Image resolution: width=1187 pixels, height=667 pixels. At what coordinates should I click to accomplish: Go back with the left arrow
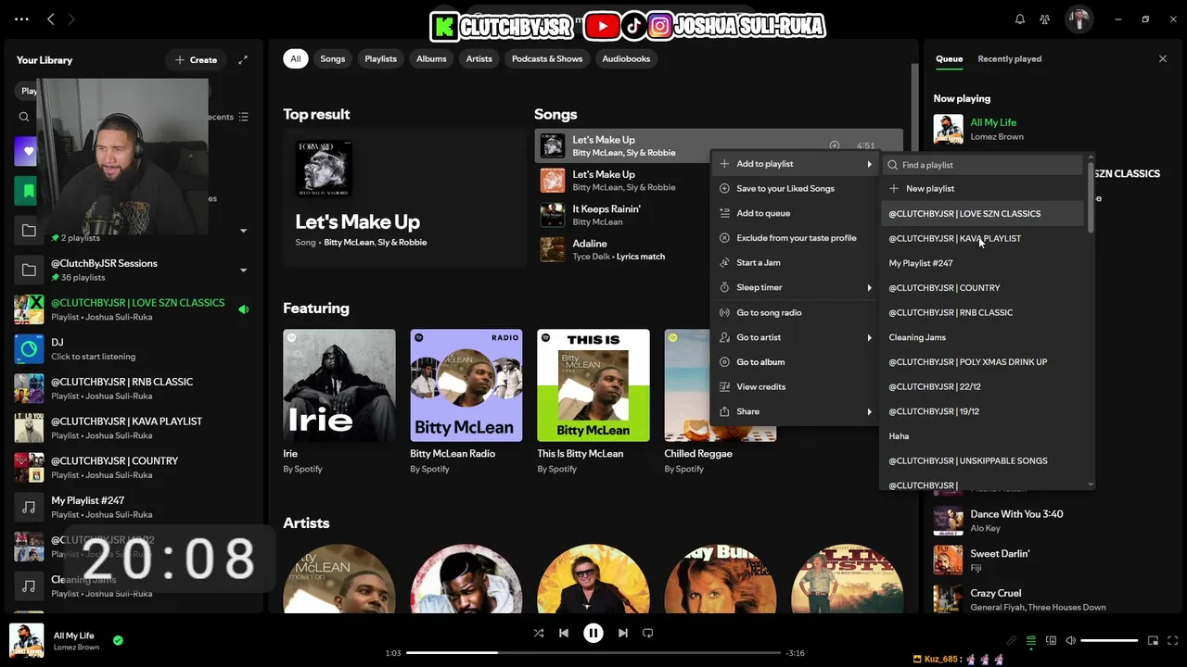(51, 19)
